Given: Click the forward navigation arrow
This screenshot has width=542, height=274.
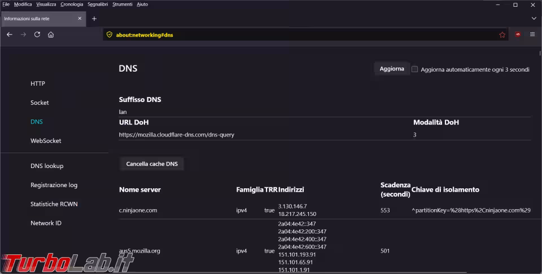Looking at the screenshot, I should pyautogui.click(x=23, y=34).
